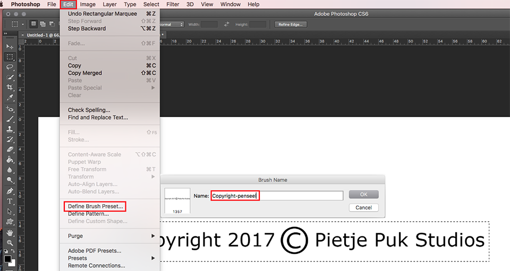Select the healing/red eye tool

(10, 108)
